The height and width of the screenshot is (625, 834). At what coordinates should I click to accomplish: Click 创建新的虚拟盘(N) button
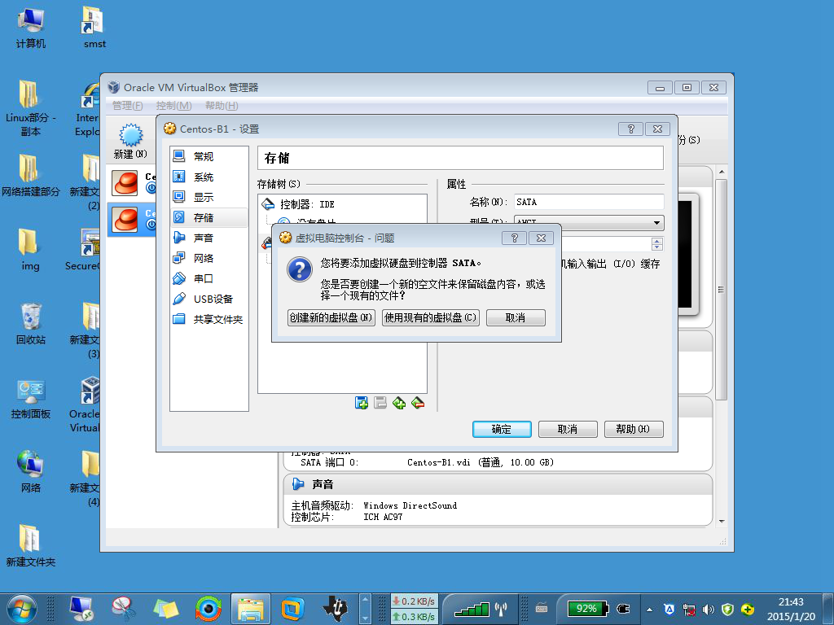point(331,317)
